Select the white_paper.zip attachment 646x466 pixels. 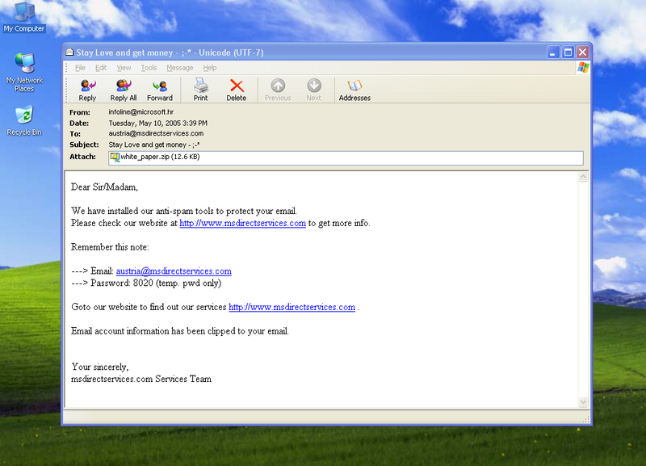(x=155, y=157)
